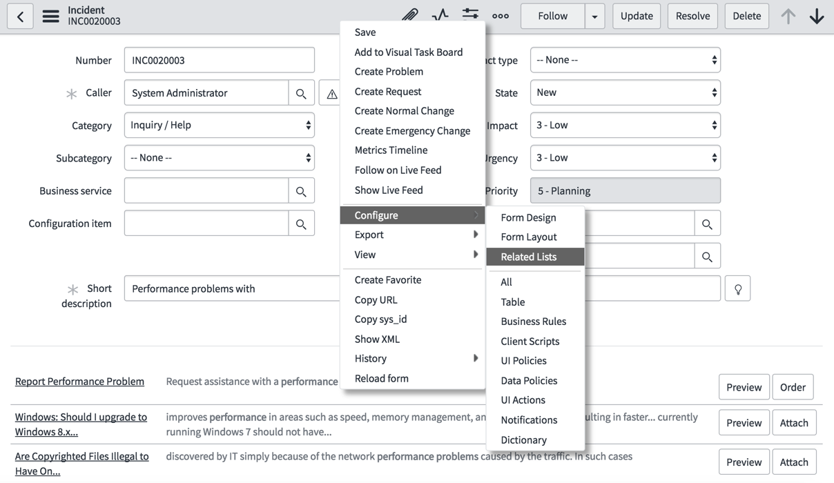Image resolution: width=834 pixels, height=483 pixels.
Task: Open the hamburger form context menu
Action: (x=50, y=16)
